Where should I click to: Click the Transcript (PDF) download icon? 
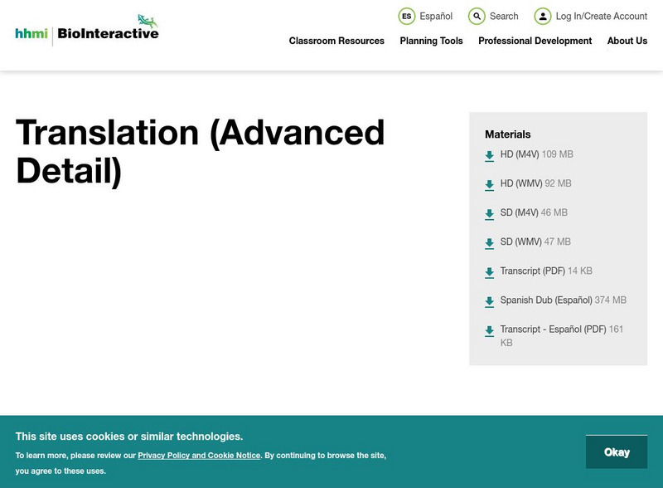tap(488, 271)
